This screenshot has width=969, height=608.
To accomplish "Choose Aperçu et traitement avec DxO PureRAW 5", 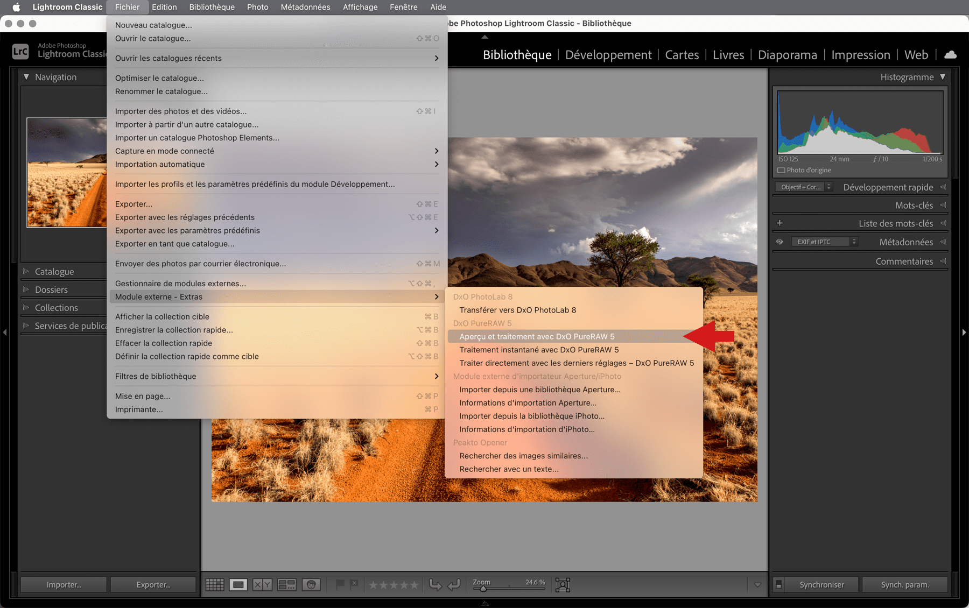I will pos(574,336).
